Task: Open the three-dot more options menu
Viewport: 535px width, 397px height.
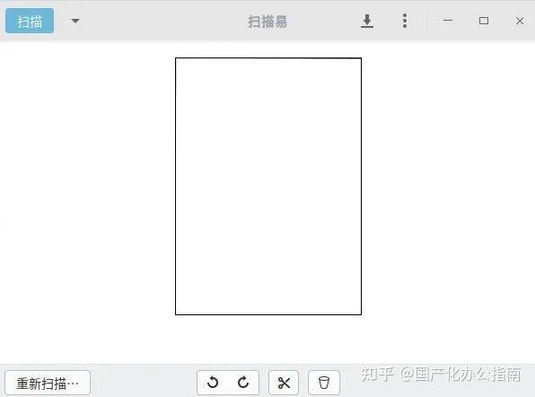Action: tap(405, 21)
